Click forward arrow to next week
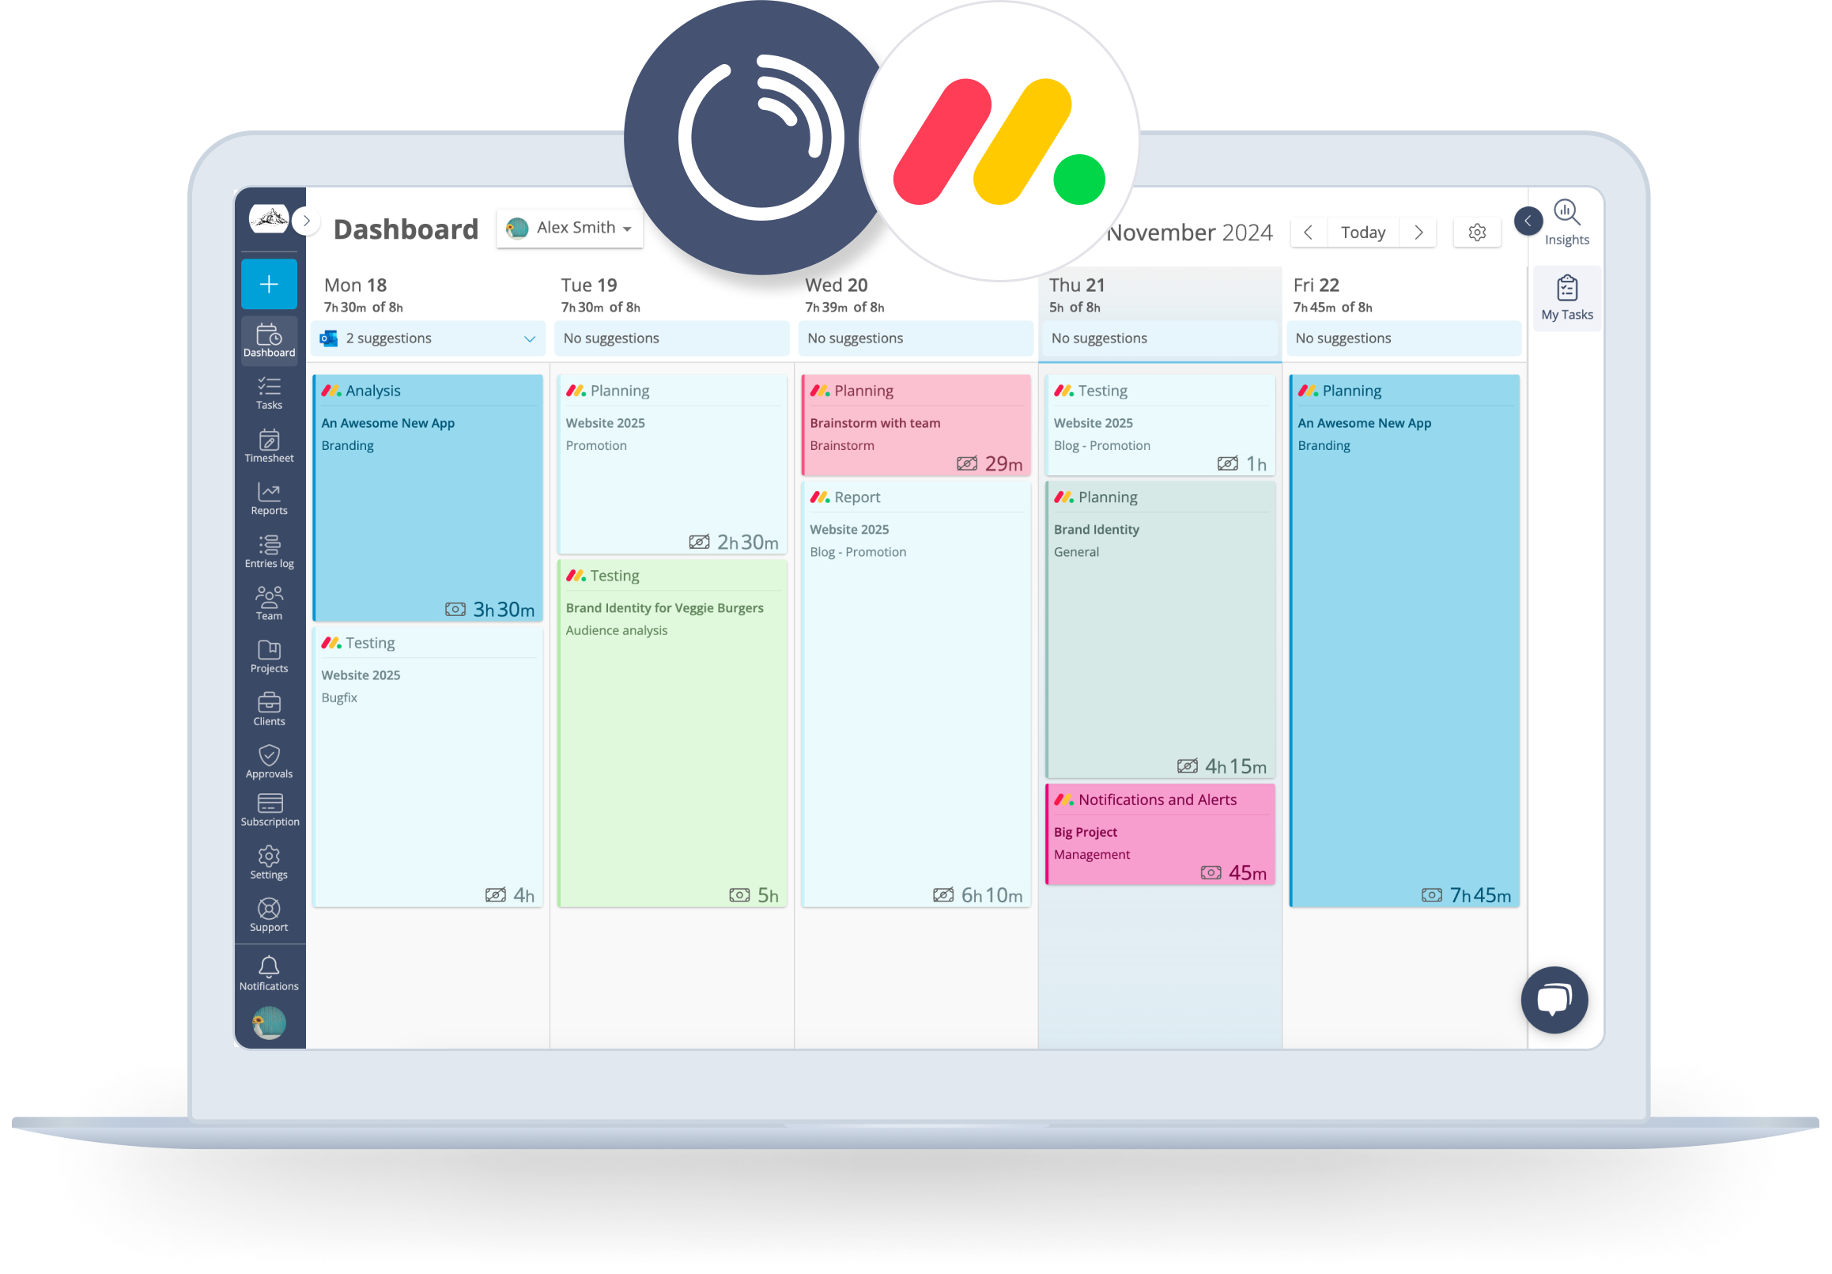This screenshot has height=1274, width=1832. click(x=1417, y=231)
